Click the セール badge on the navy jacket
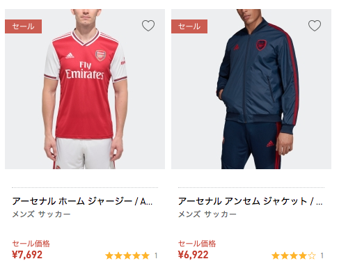This screenshot has width=339, height=275. pyautogui.click(x=189, y=26)
